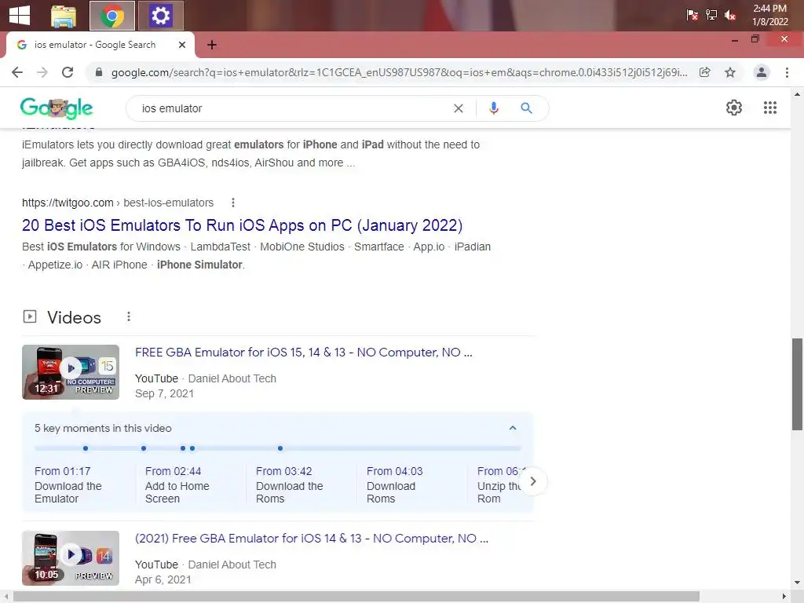Show the calendar from the 2:44 PM clock
The image size is (804, 603).
769,15
